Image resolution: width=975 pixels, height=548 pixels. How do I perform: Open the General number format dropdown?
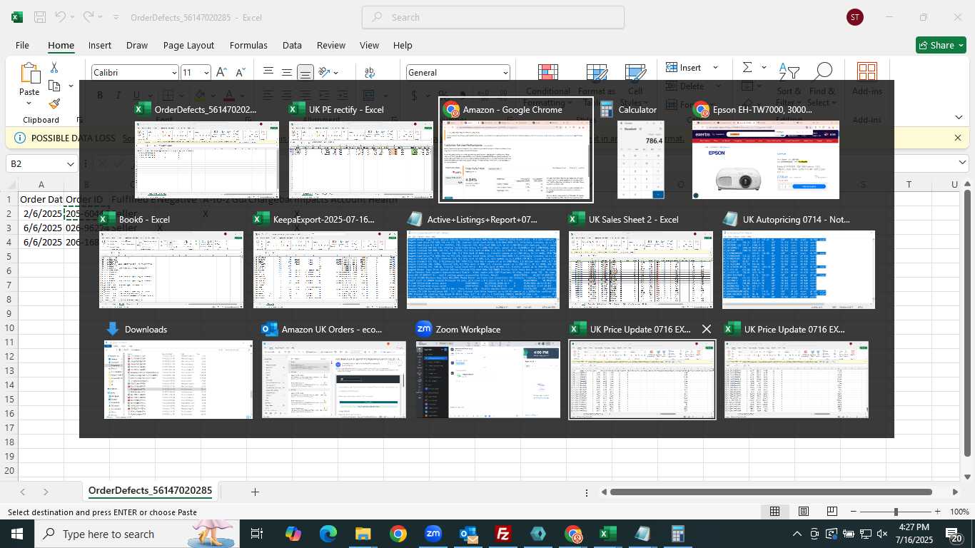point(505,73)
